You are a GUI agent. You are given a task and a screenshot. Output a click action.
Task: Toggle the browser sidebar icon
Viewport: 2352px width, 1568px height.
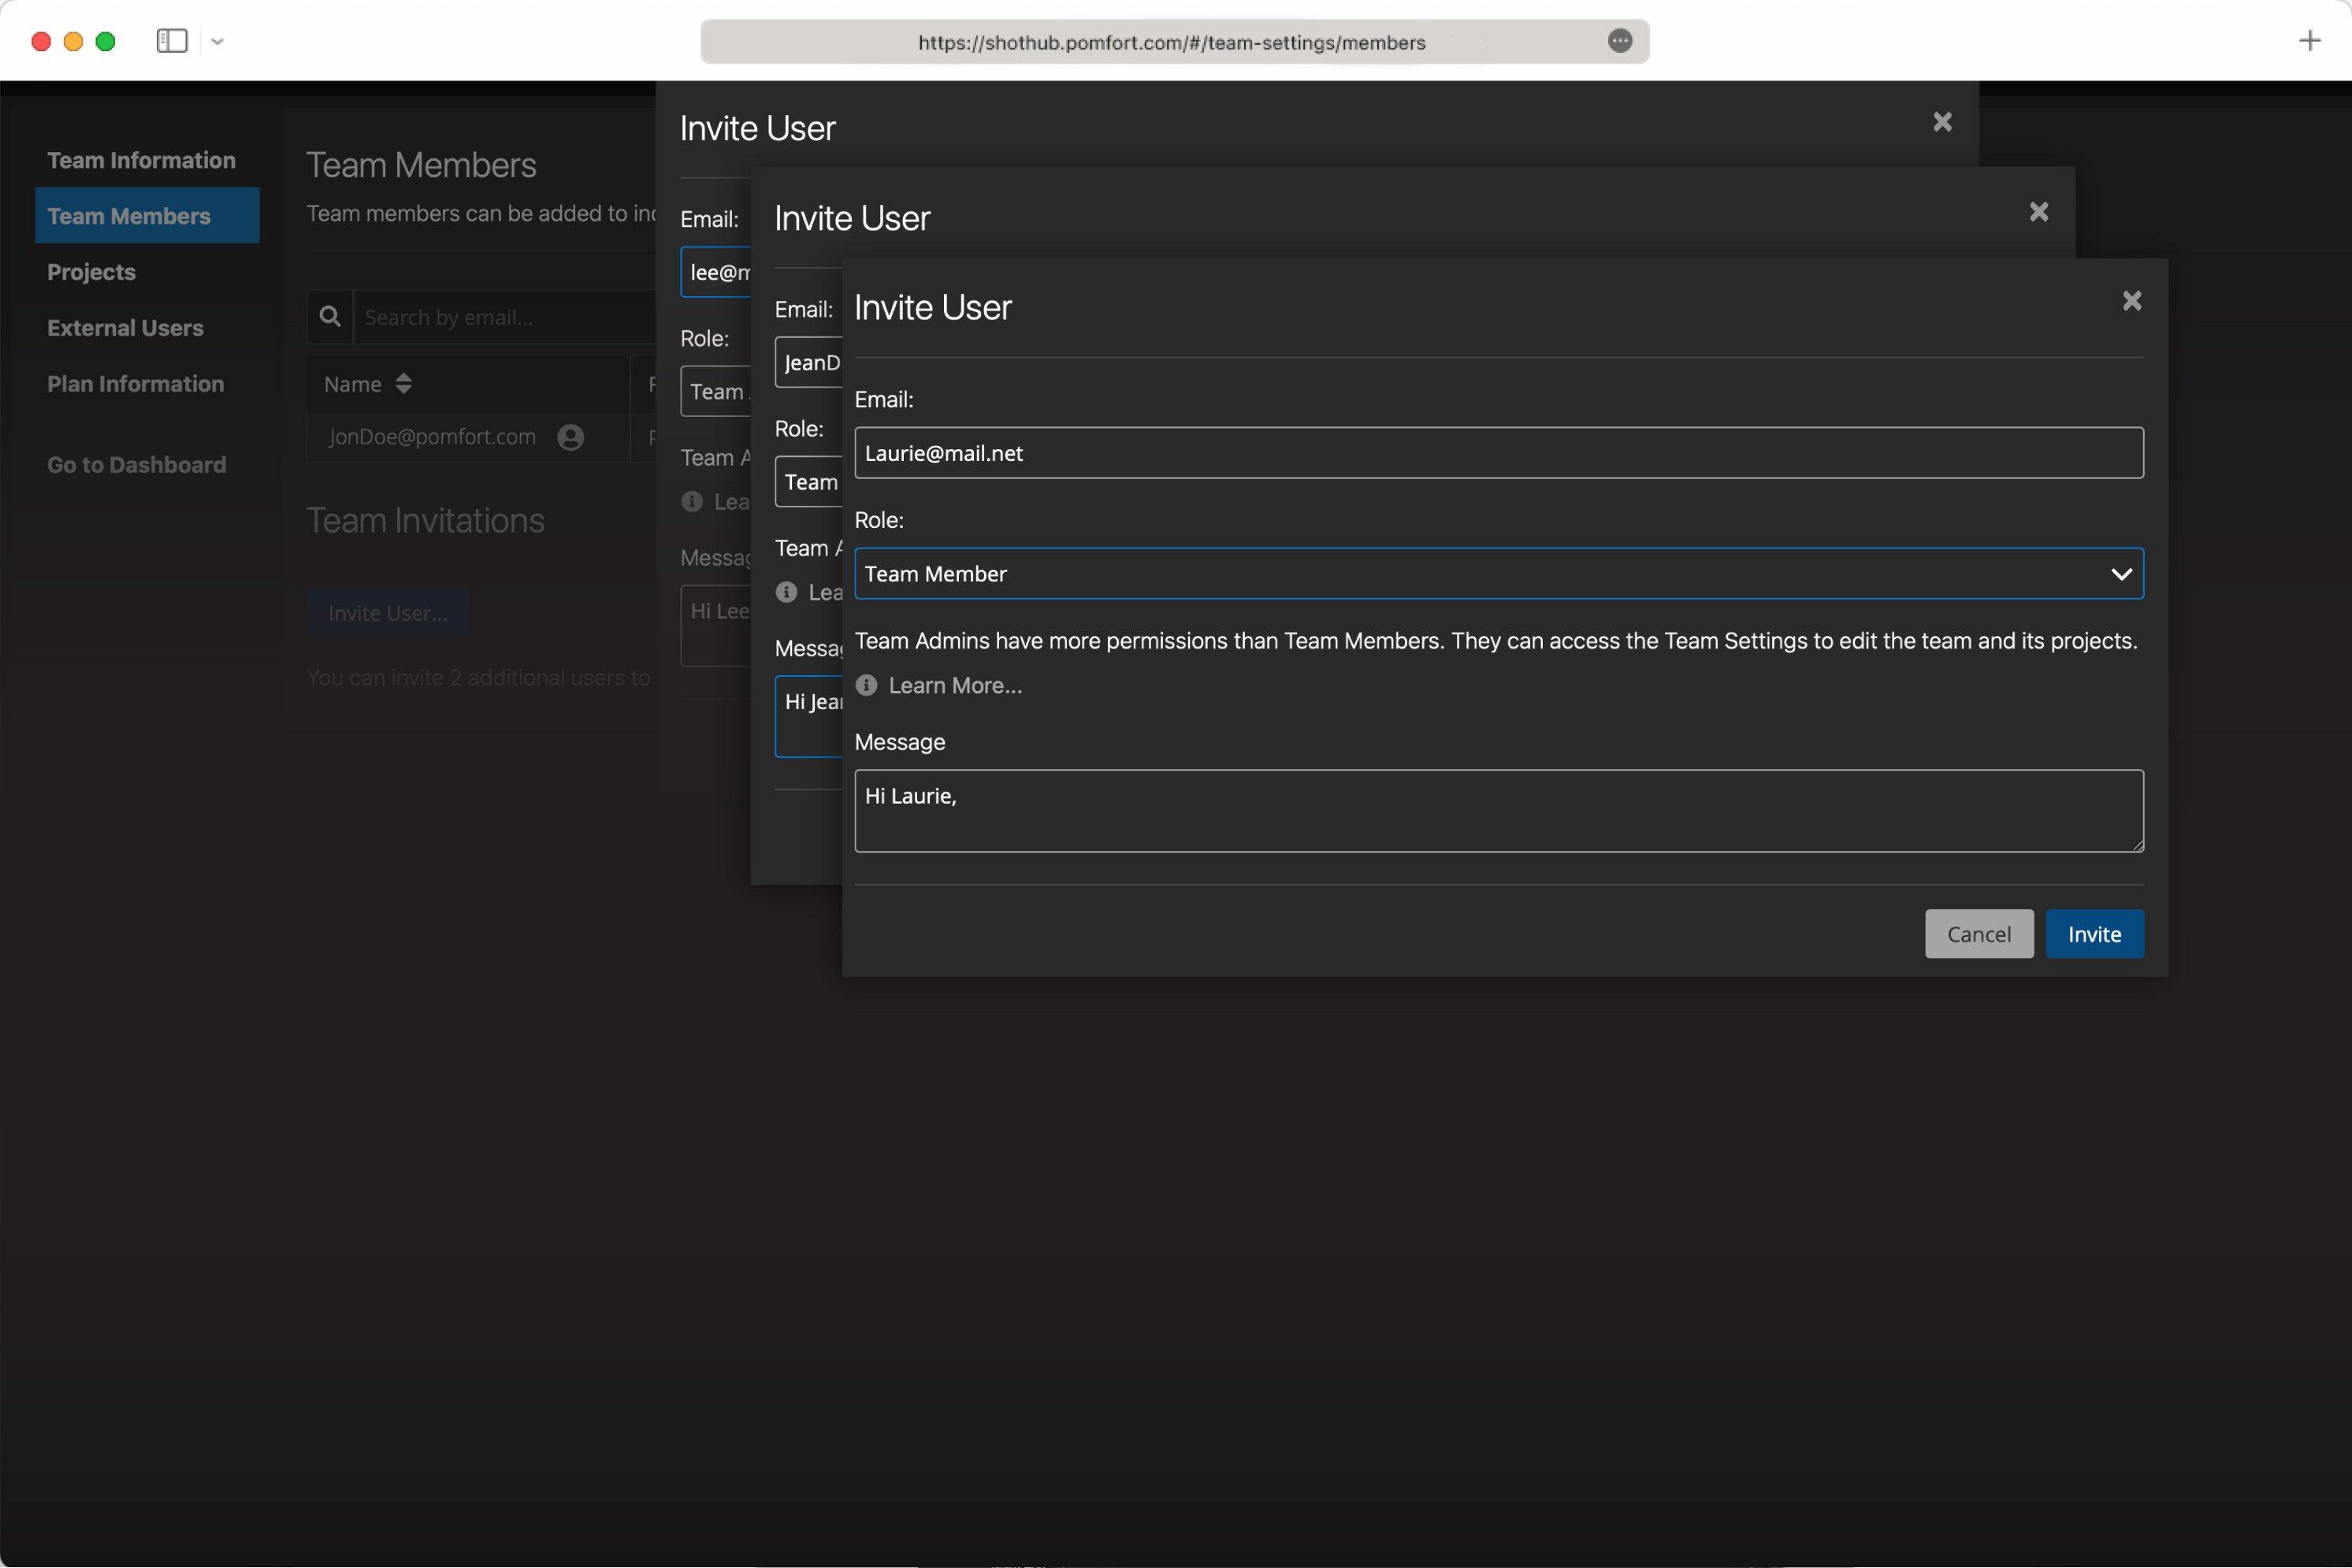click(x=172, y=41)
